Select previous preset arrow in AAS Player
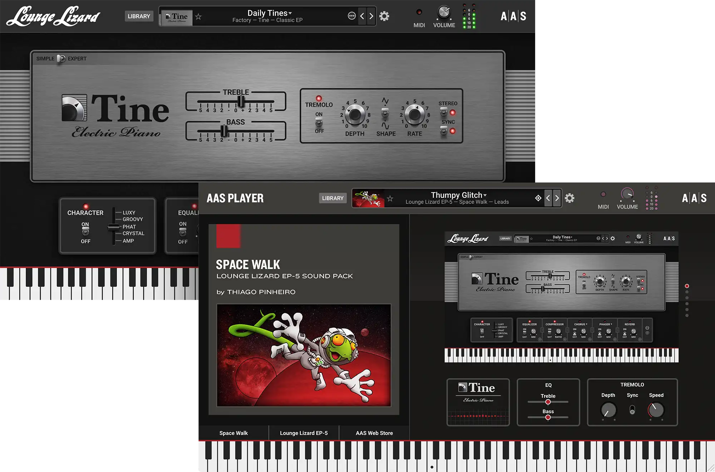Screen dimensions: 715x472 pyautogui.click(x=548, y=198)
